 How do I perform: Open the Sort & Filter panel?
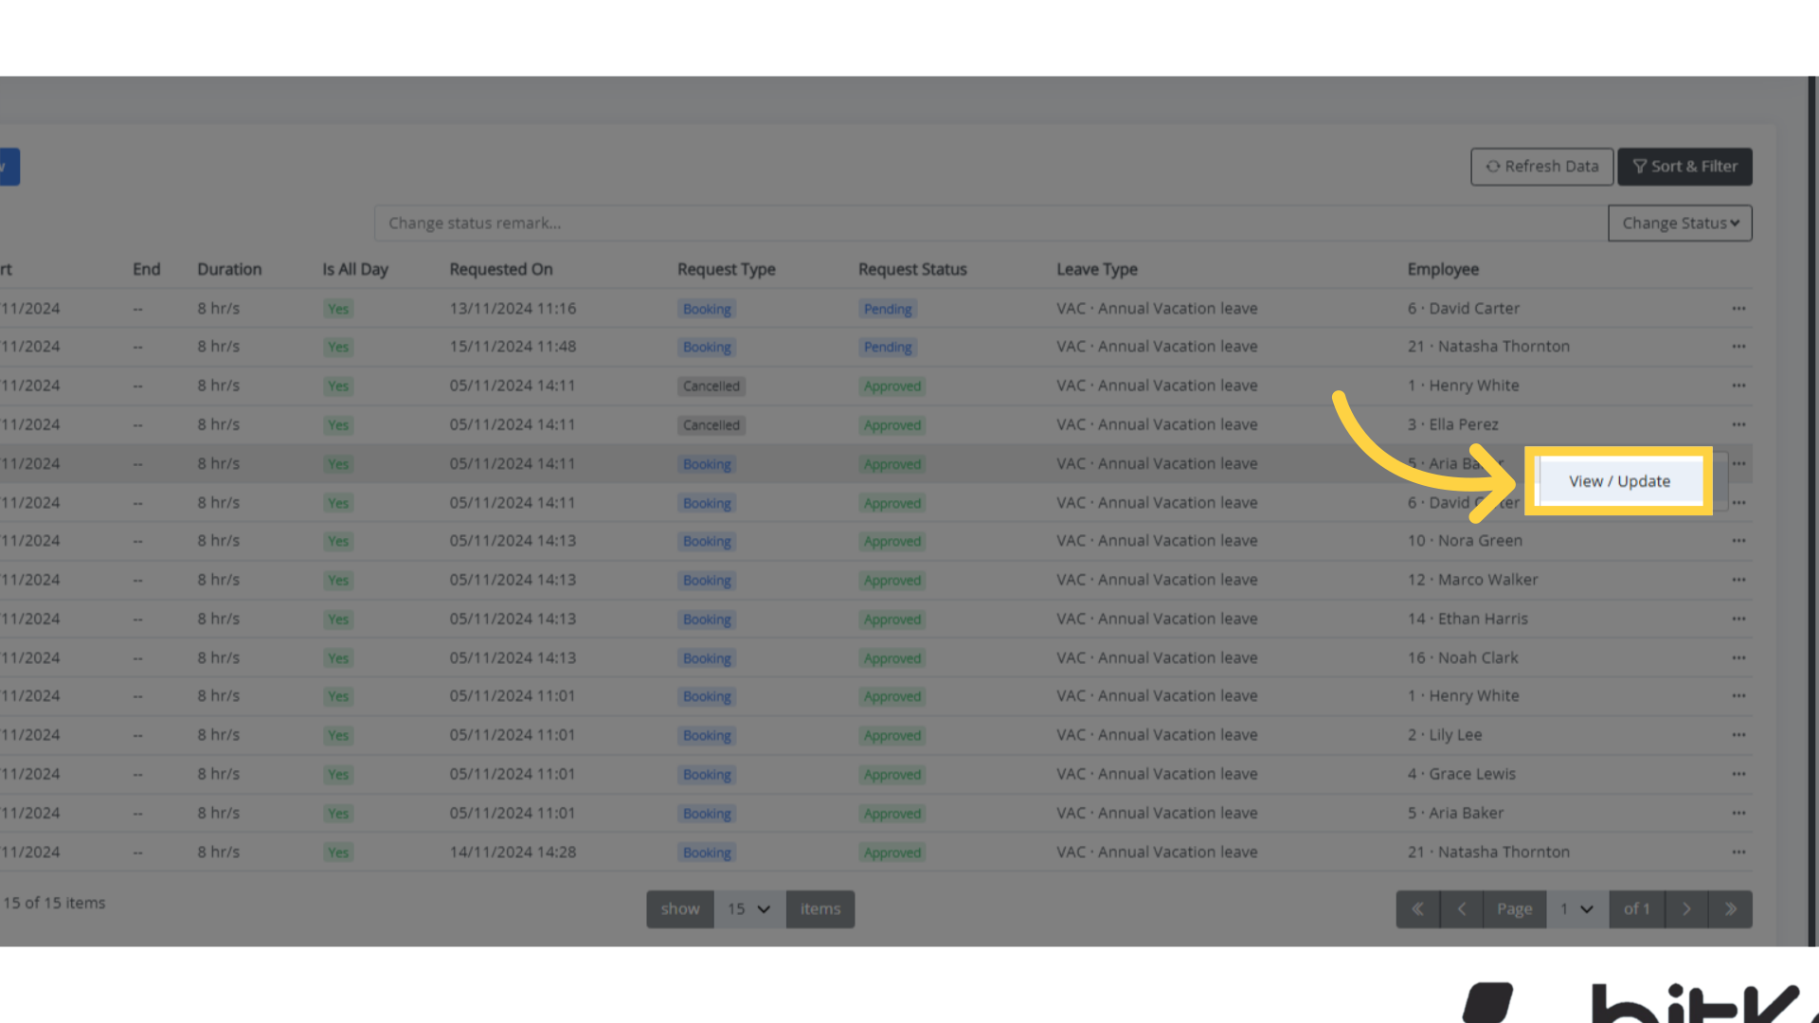tap(1684, 166)
